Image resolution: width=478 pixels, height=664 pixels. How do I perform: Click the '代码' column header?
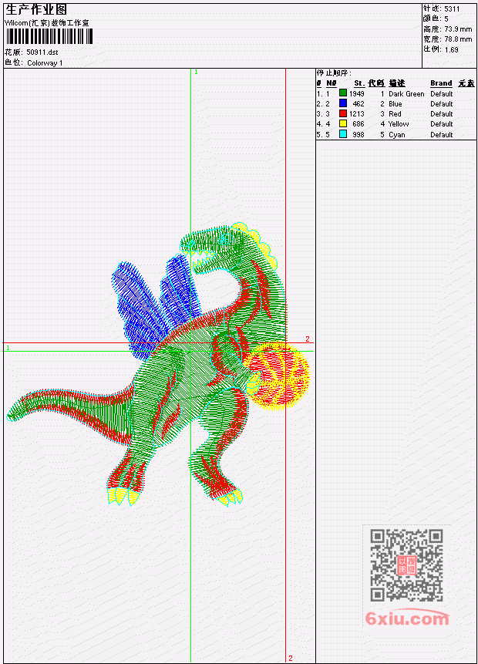tap(376, 83)
